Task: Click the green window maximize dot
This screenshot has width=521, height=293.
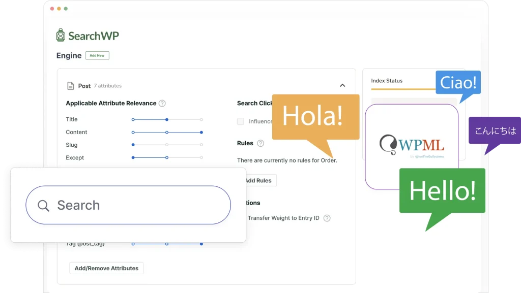Action: tap(66, 9)
